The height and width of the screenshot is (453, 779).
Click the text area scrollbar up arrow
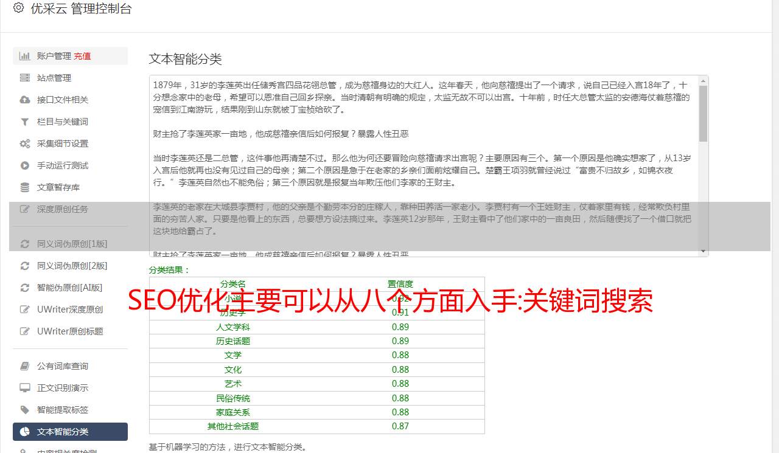(703, 80)
